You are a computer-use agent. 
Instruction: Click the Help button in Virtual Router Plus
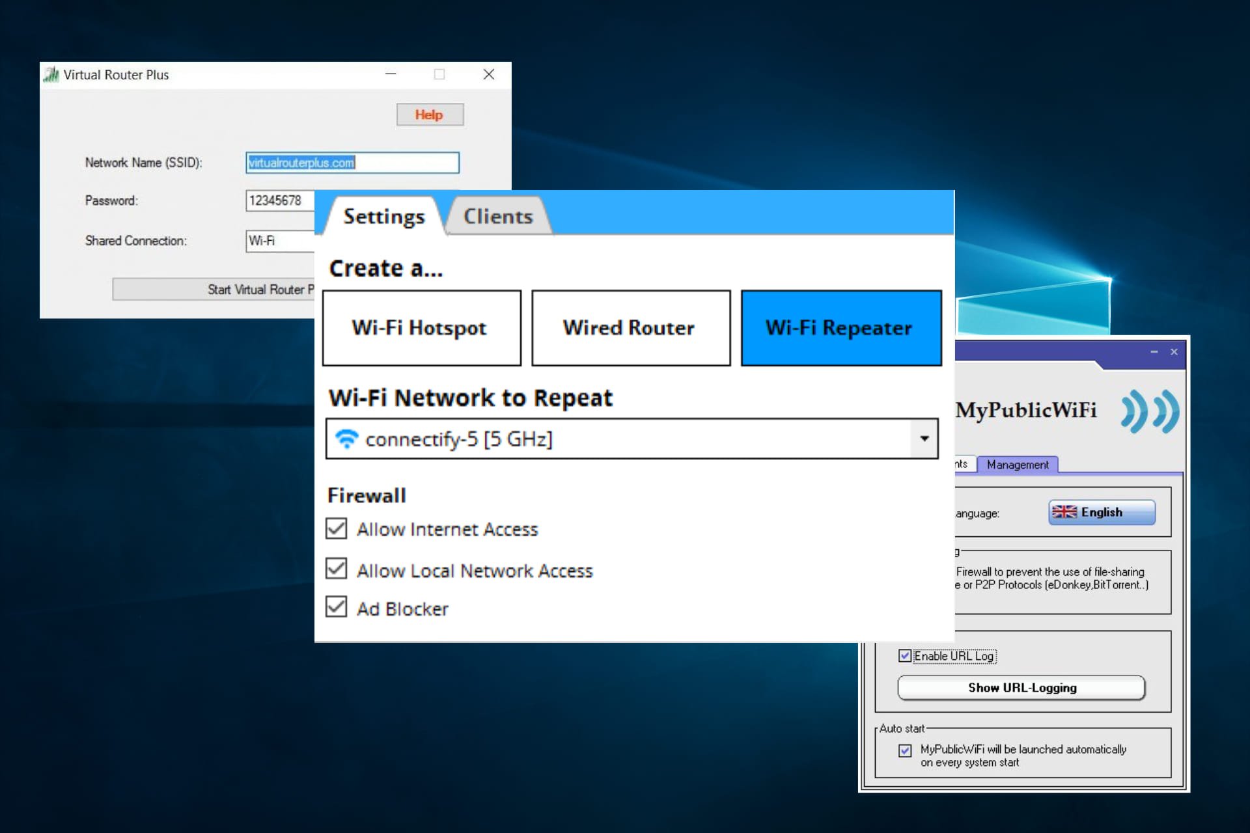tap(430, 115)
